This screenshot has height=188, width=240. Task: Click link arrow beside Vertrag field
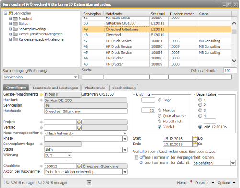pos(41,128)
